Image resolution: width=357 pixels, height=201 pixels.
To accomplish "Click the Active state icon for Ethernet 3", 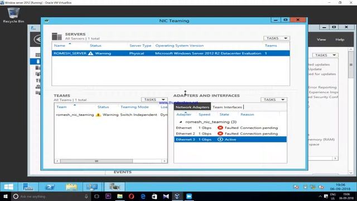I will [220, 139].
